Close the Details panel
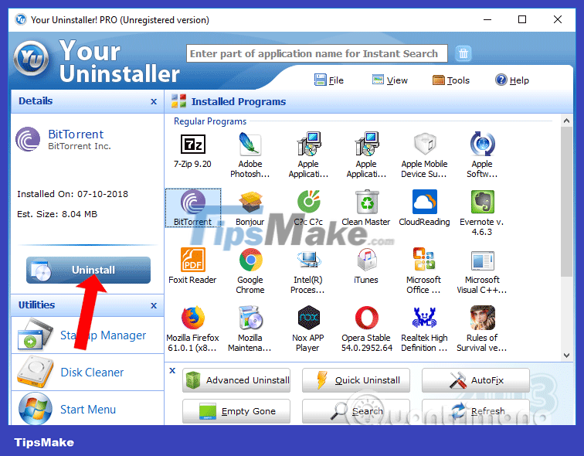This screenshot has height=456, width=584. click(154, 102)
